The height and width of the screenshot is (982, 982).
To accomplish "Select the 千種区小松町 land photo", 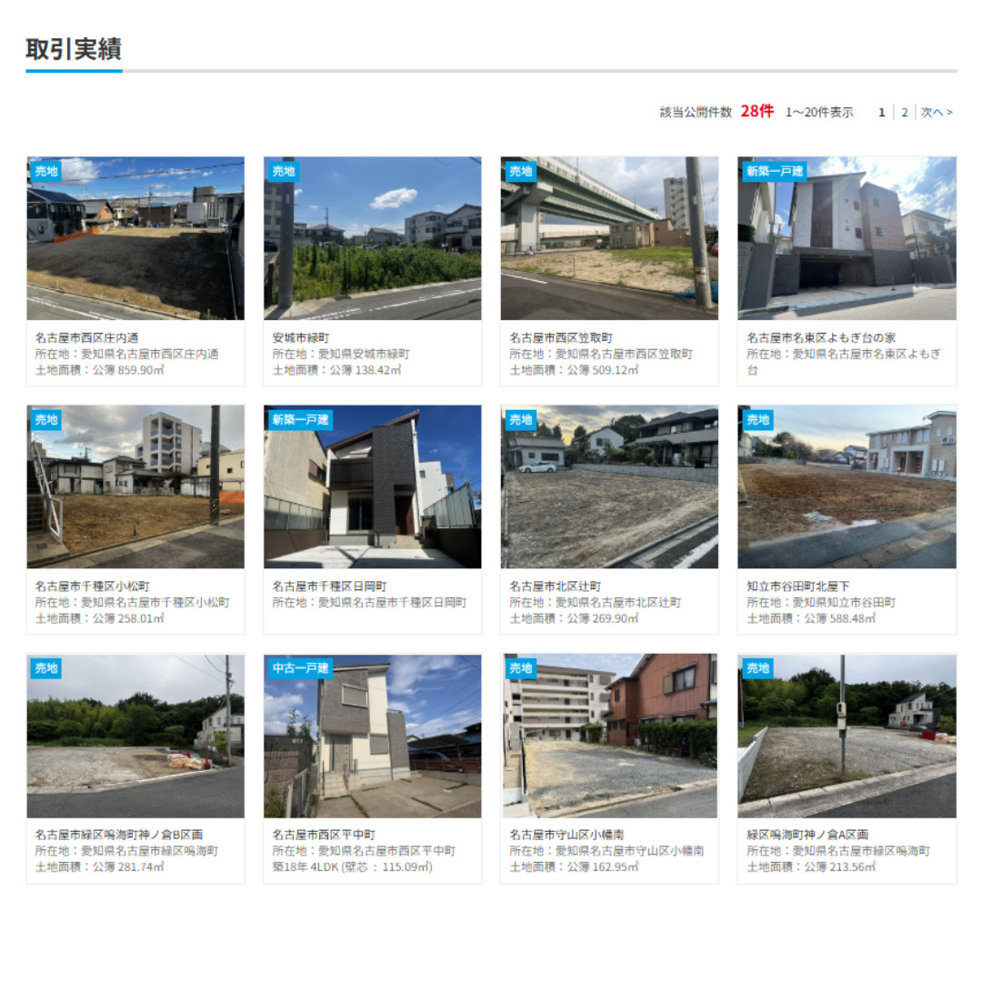I will 135,486.
